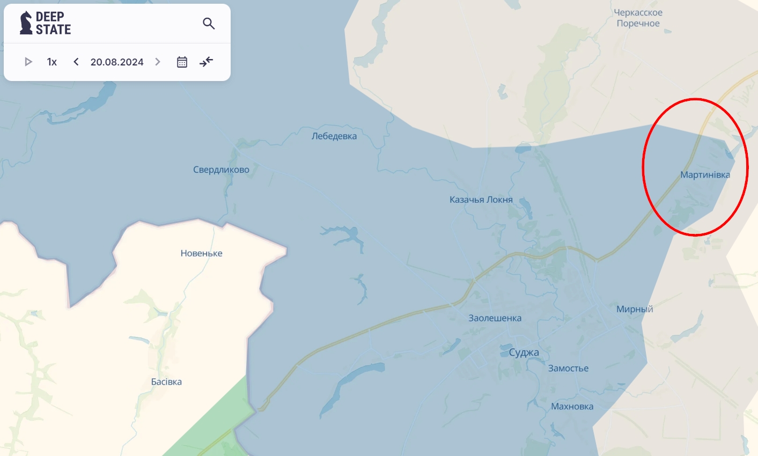Screen dimensions: 758x456
Task: Click the Свердликово settlement label
Action: coord(221,170)
